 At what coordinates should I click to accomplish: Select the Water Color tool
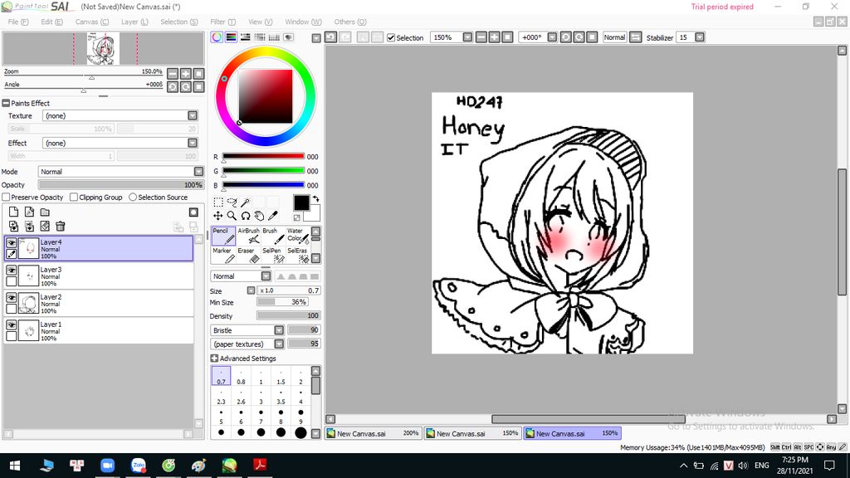click(x=298, y=236)
